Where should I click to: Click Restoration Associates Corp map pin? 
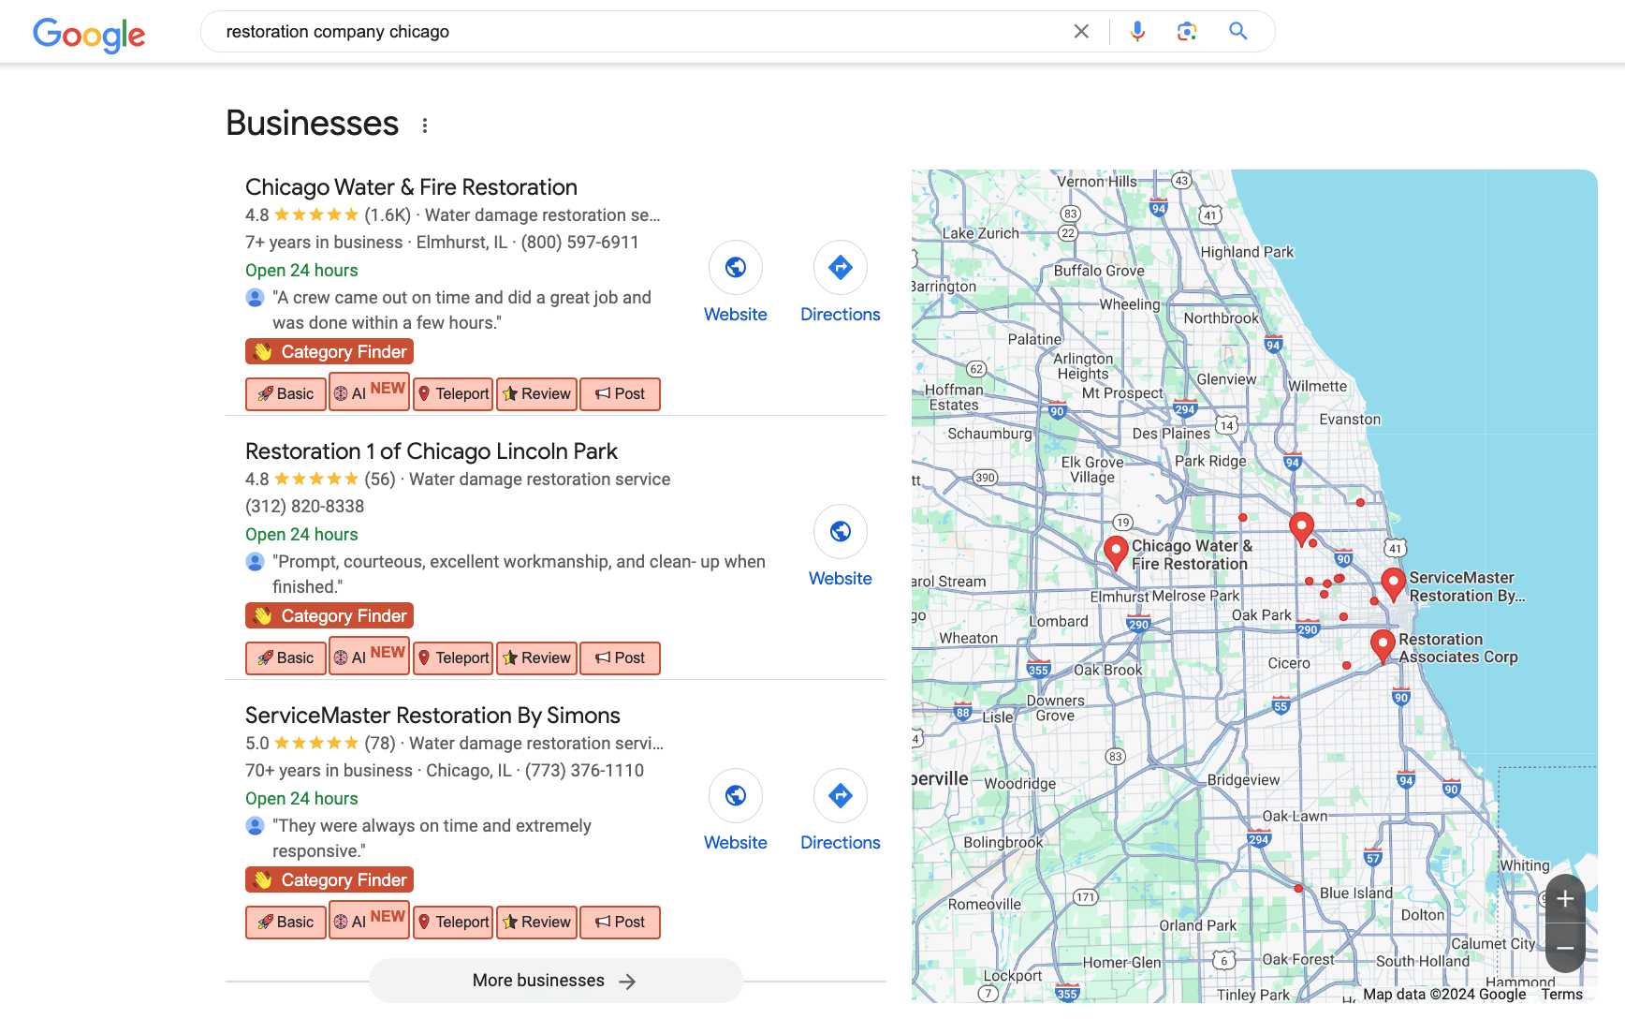[x=1382, y=646]
